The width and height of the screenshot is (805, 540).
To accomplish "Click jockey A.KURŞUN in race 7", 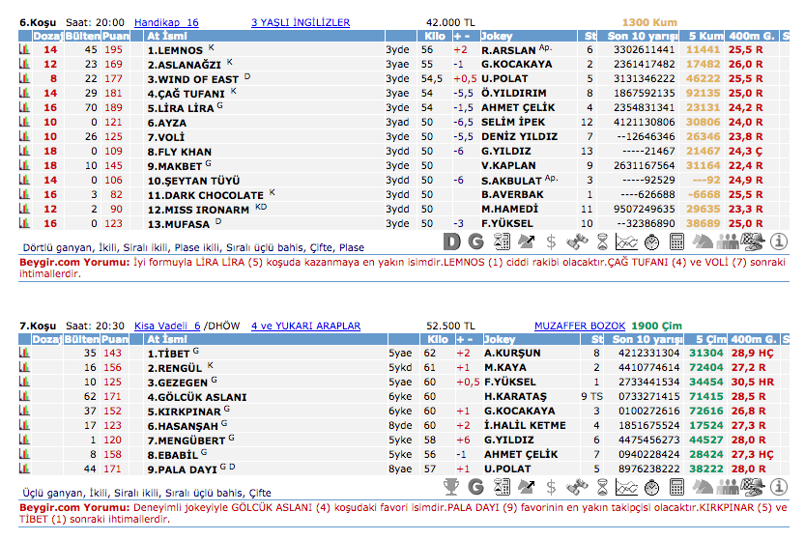I will pos(512,354).
